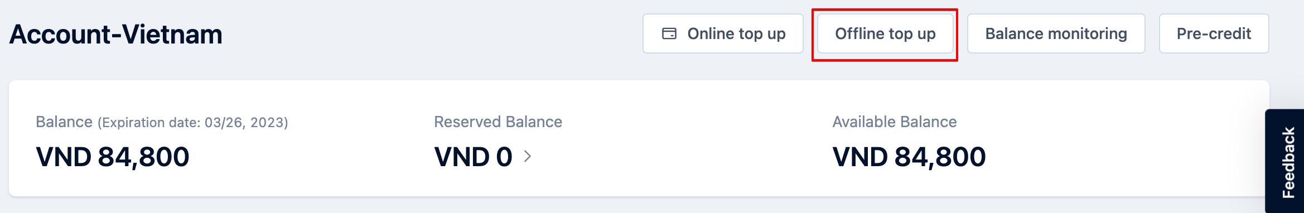Screen dimensions: 1304x213
Task: Click gray background between heading and buttons
Action: pos(432,35)
